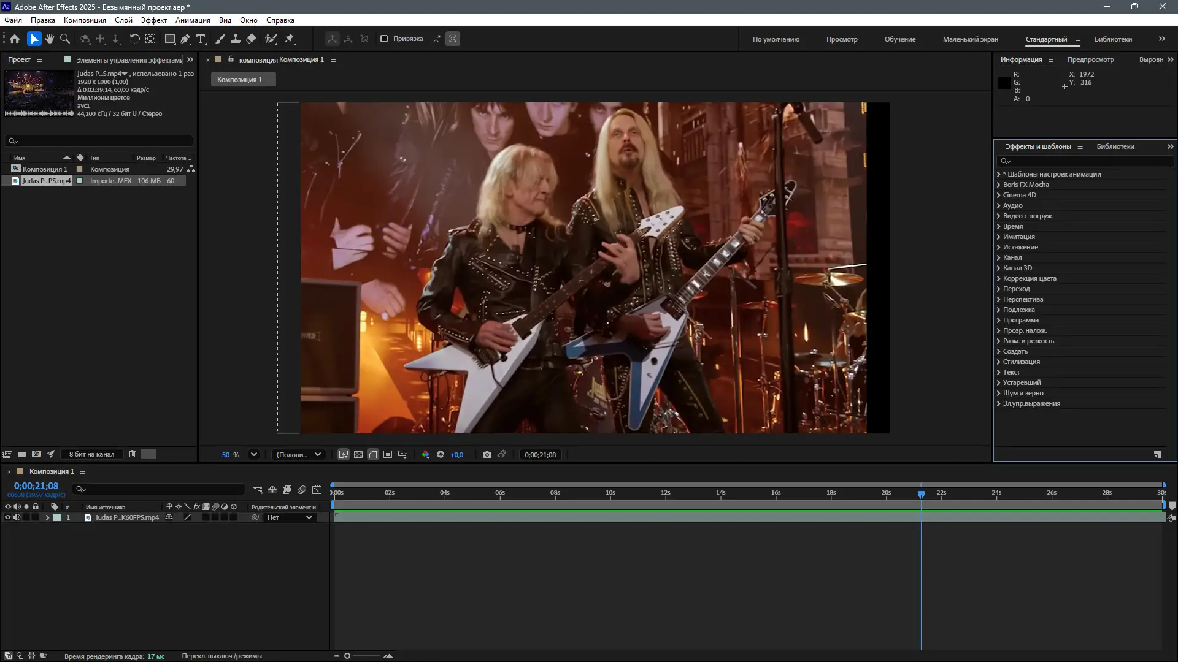1178x662 pixels.
Task: Expand the Коррекция цвета effects category
Action: tap(999, 278)
